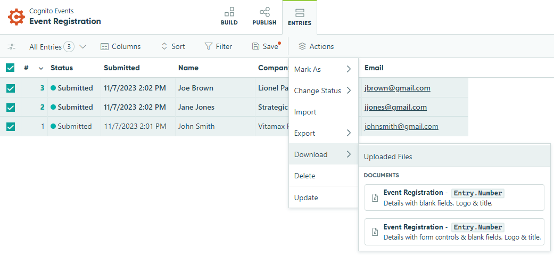
Task: Expand the All Entries view dropdown chevron
Action: click(82, 47)
